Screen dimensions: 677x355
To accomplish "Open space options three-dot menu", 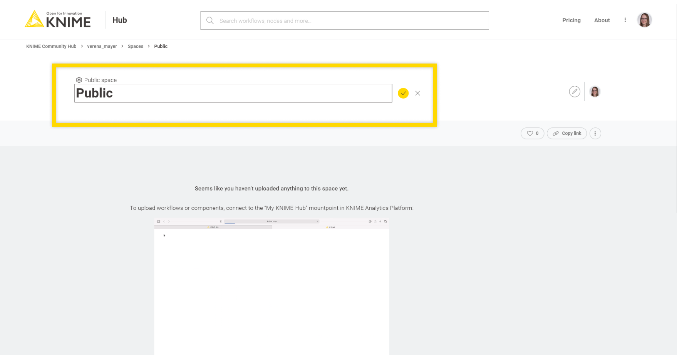I will (x=595, y=134).
